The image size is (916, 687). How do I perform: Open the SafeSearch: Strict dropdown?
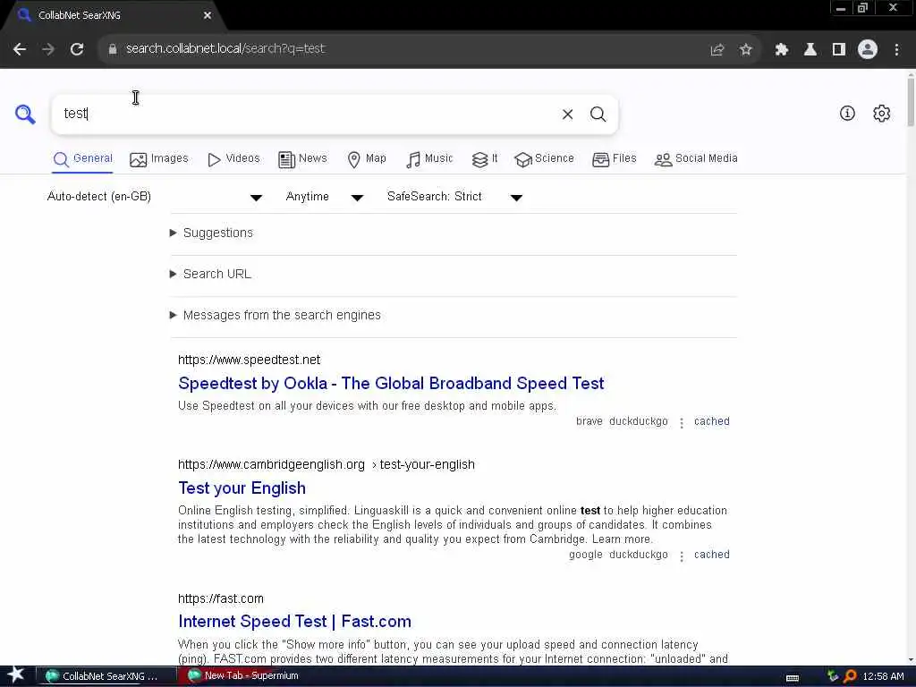pos(454,197)
